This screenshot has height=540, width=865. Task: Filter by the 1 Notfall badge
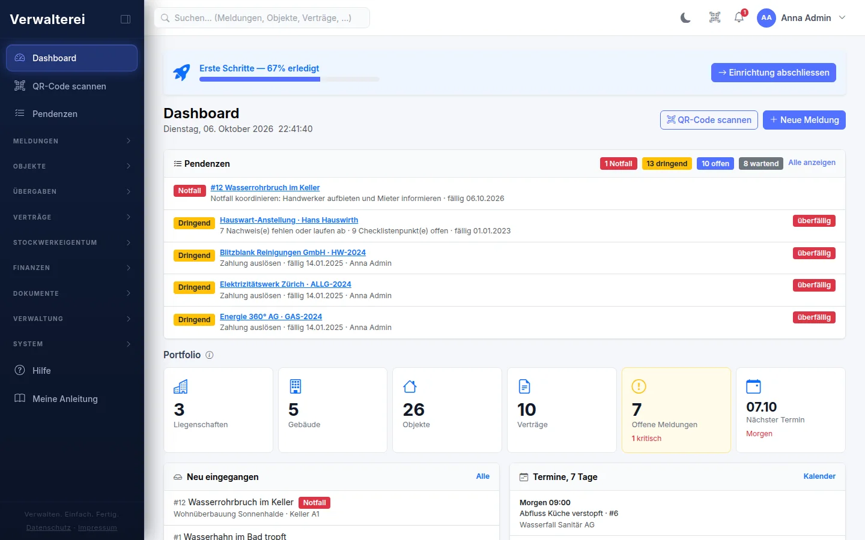point(619,164)
